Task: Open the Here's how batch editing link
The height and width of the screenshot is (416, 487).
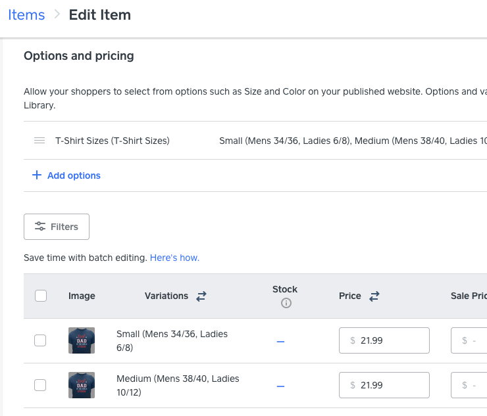Action: point(174,258)
